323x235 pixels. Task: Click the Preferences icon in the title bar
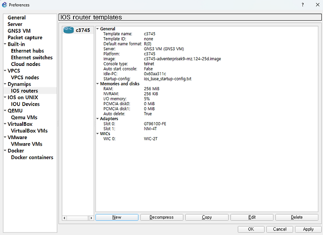click(x=6, y=5)
